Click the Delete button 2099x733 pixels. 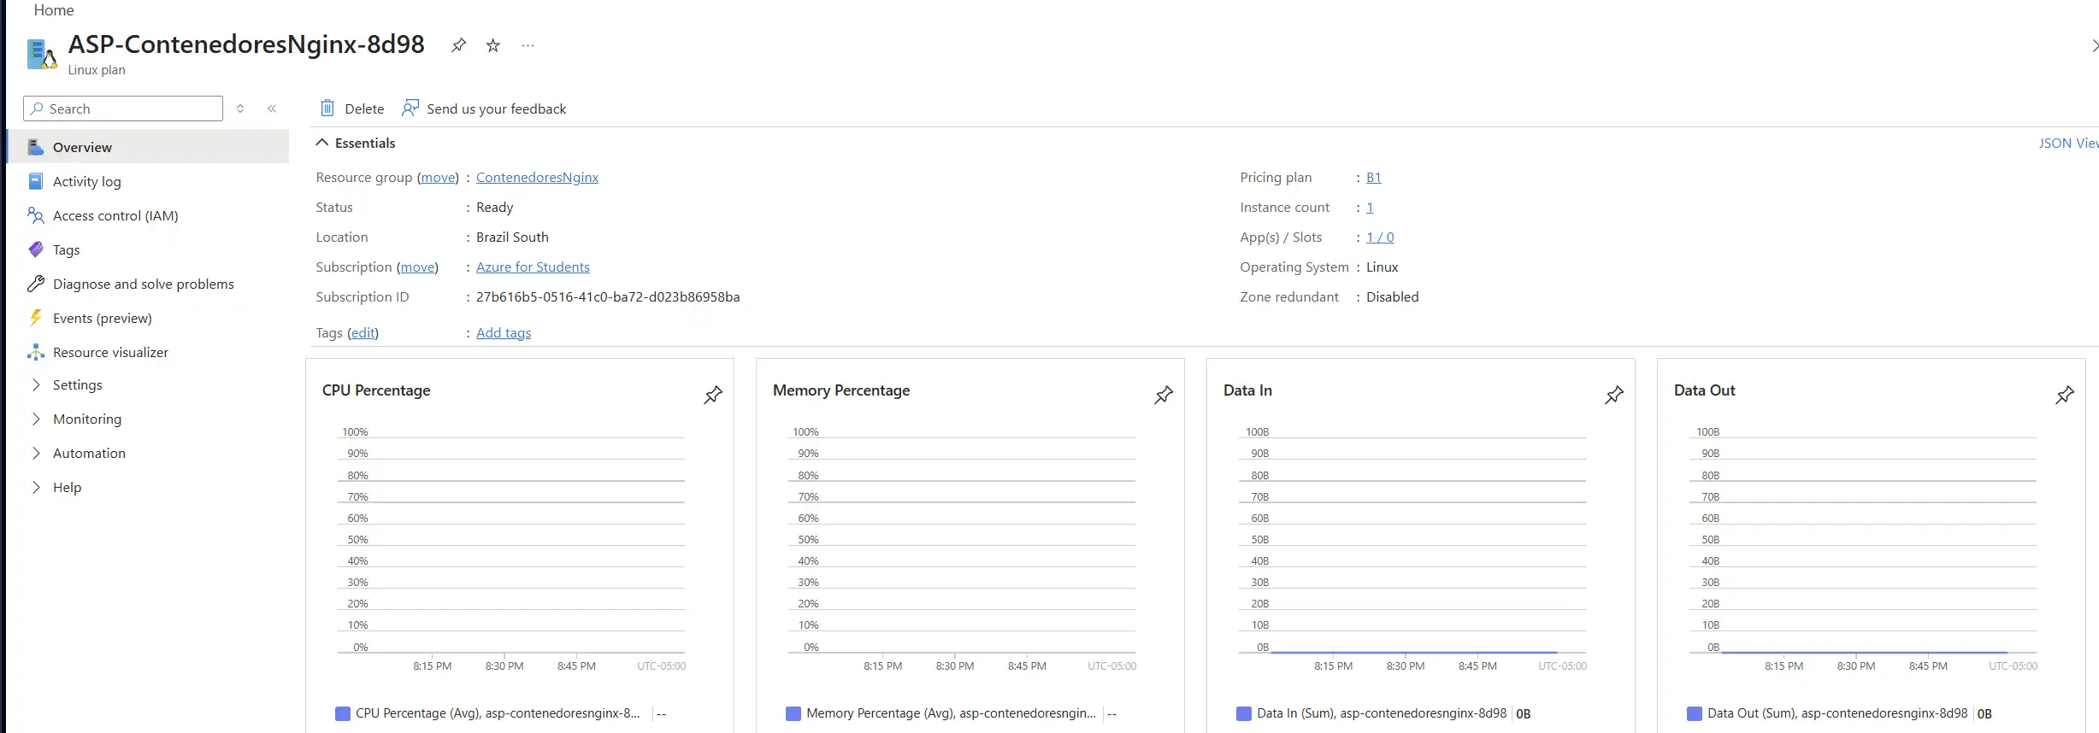tap(352, 108)
